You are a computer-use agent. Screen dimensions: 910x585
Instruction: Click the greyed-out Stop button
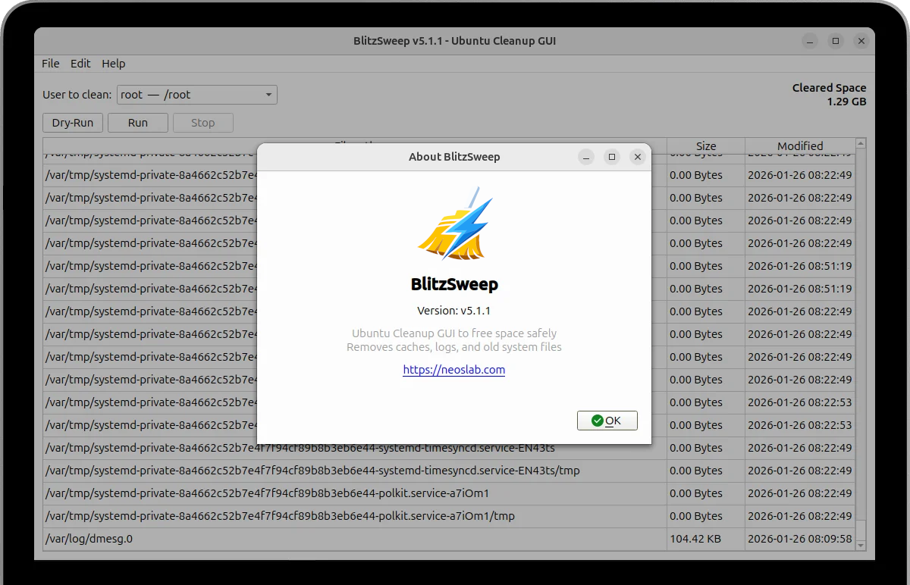click(x=202, y=123)
